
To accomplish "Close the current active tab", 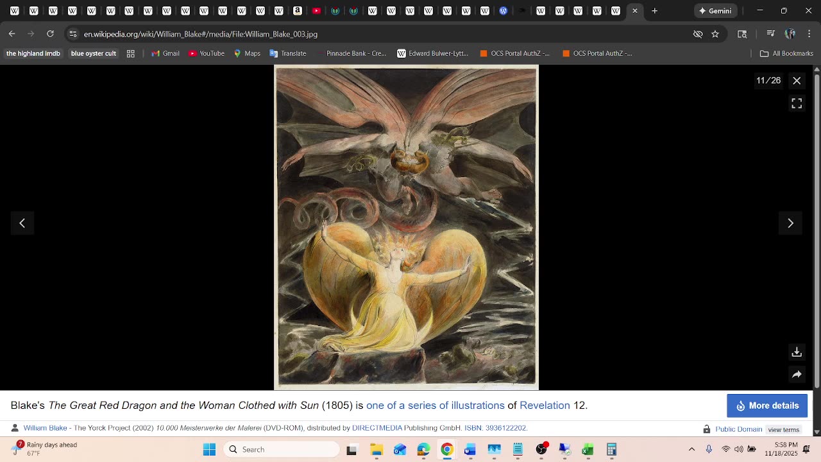I will (635, 11).
